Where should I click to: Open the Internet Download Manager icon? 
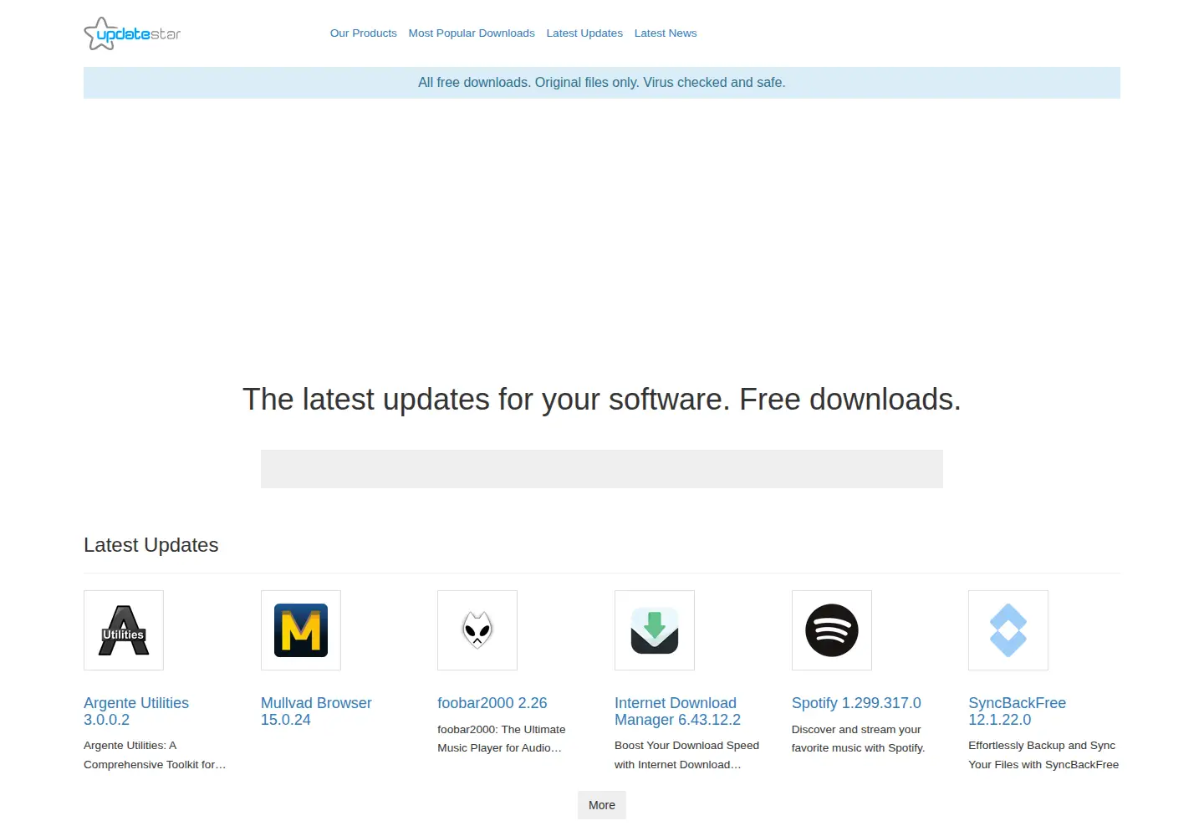point(655,630)
